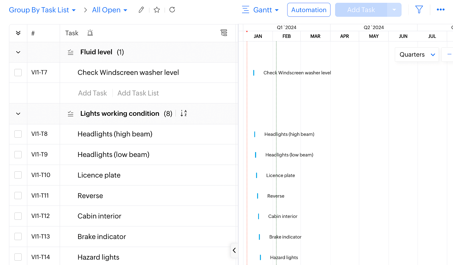
Task: Click the Reverse task bar in Gantt
Action: pyautogui.click(x=258, y=196)
